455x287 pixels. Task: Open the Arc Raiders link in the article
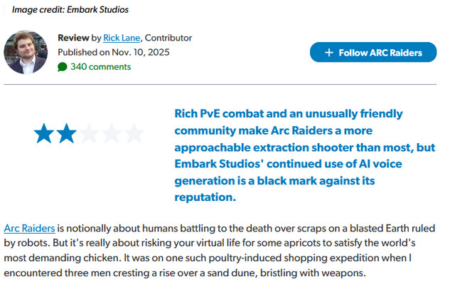(29, 229)
